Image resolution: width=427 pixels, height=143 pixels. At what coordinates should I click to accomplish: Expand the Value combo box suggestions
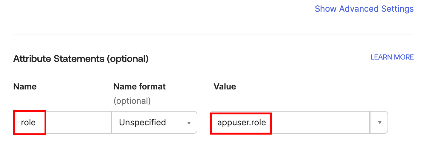coord(379,122)
